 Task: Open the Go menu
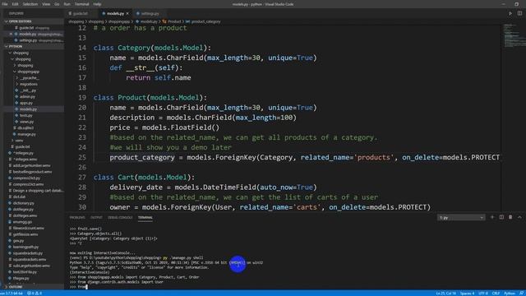[57, 4]
